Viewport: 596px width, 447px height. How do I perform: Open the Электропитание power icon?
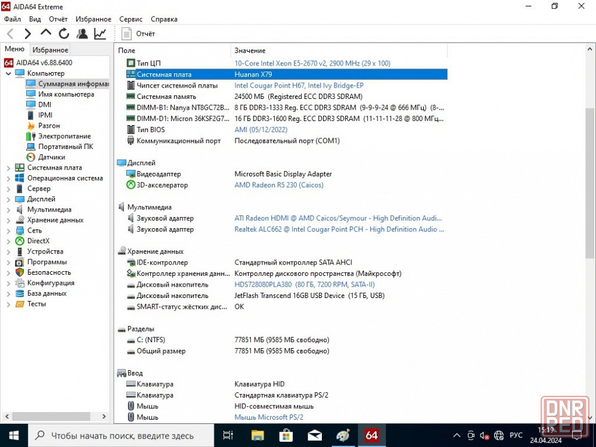point(31,136)
